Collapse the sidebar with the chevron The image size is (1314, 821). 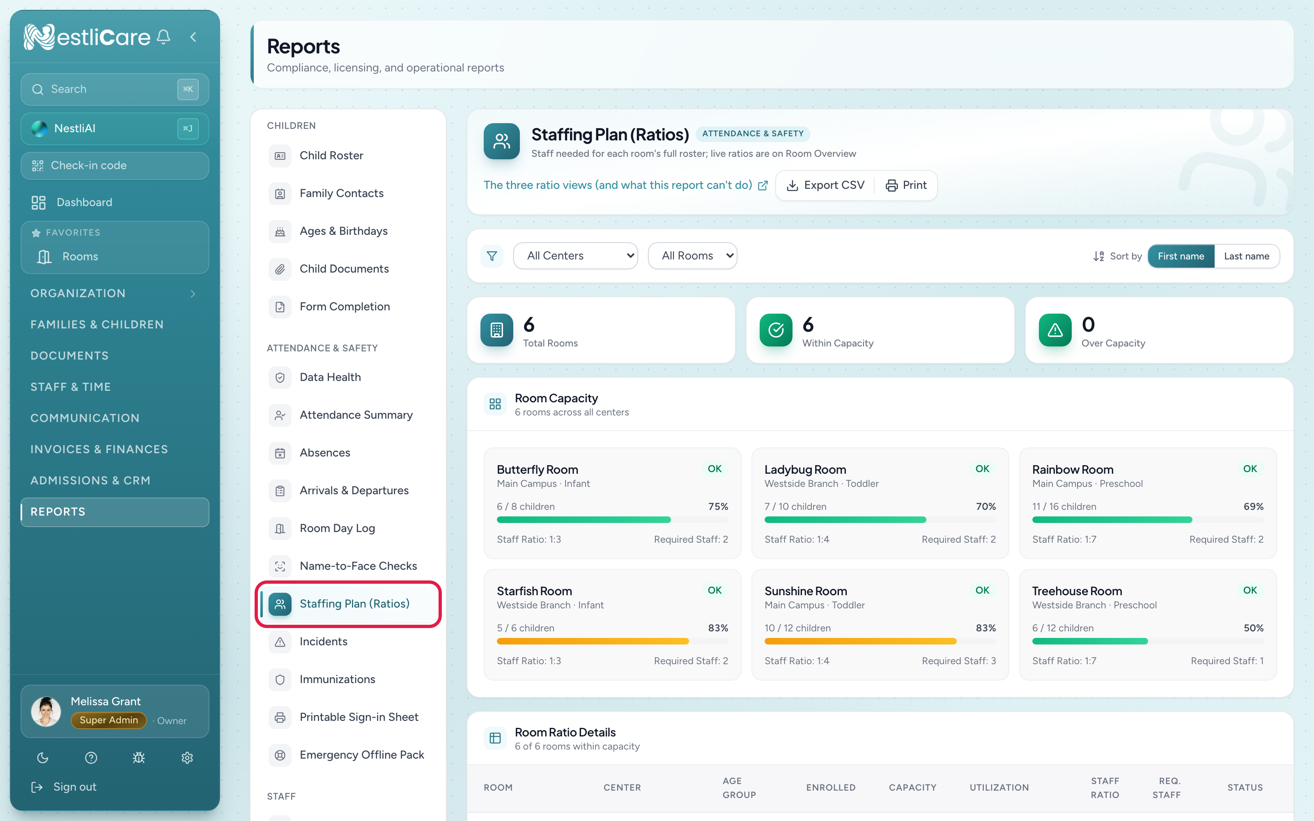click(193, 37)
